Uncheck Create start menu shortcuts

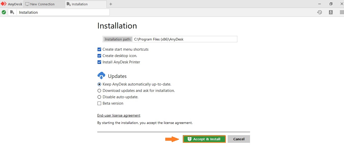pos(99,49)
